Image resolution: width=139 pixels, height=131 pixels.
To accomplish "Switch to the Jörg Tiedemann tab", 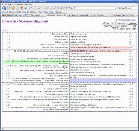I will [101, 15].
